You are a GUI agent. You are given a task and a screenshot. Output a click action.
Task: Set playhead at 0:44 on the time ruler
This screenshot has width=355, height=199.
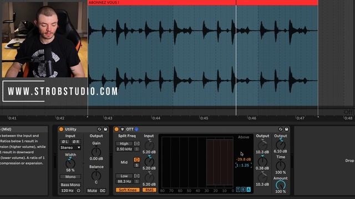click(x=156, y=118)
